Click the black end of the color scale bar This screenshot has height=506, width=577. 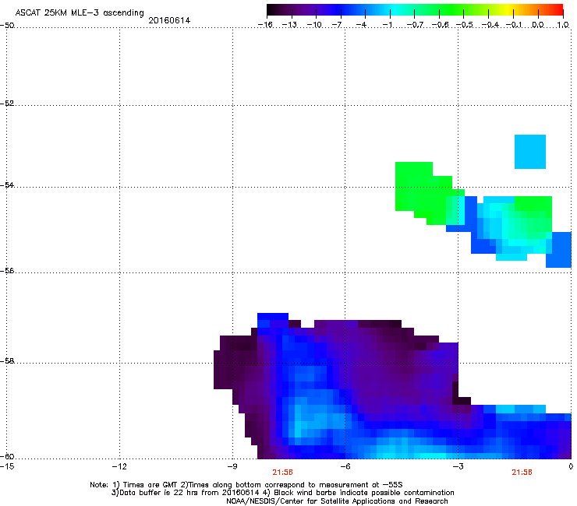pos(271,9)
